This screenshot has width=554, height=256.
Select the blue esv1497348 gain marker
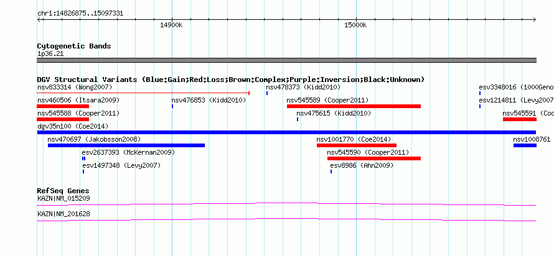click(83, 171)
